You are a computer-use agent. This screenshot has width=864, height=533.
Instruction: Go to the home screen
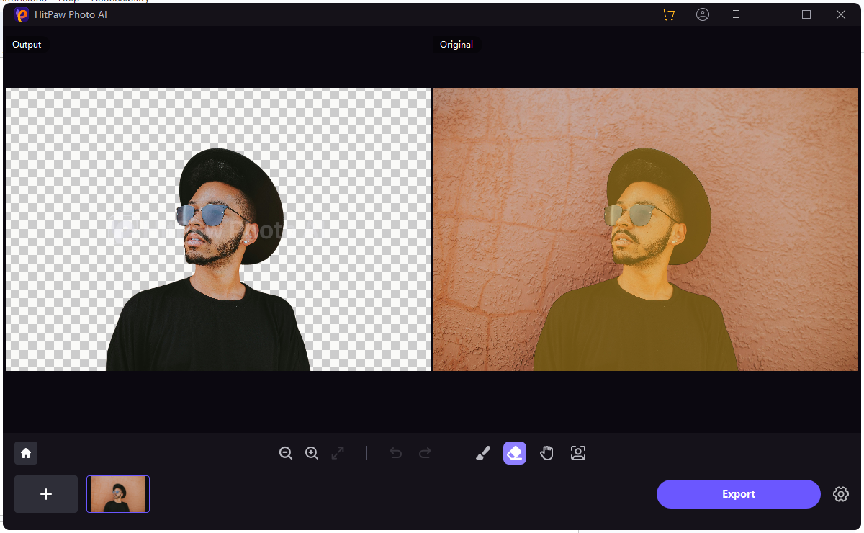26,453
